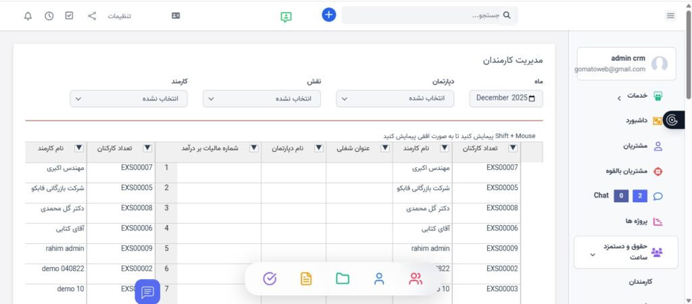Open the orange document icon in dock

[306, 278]
